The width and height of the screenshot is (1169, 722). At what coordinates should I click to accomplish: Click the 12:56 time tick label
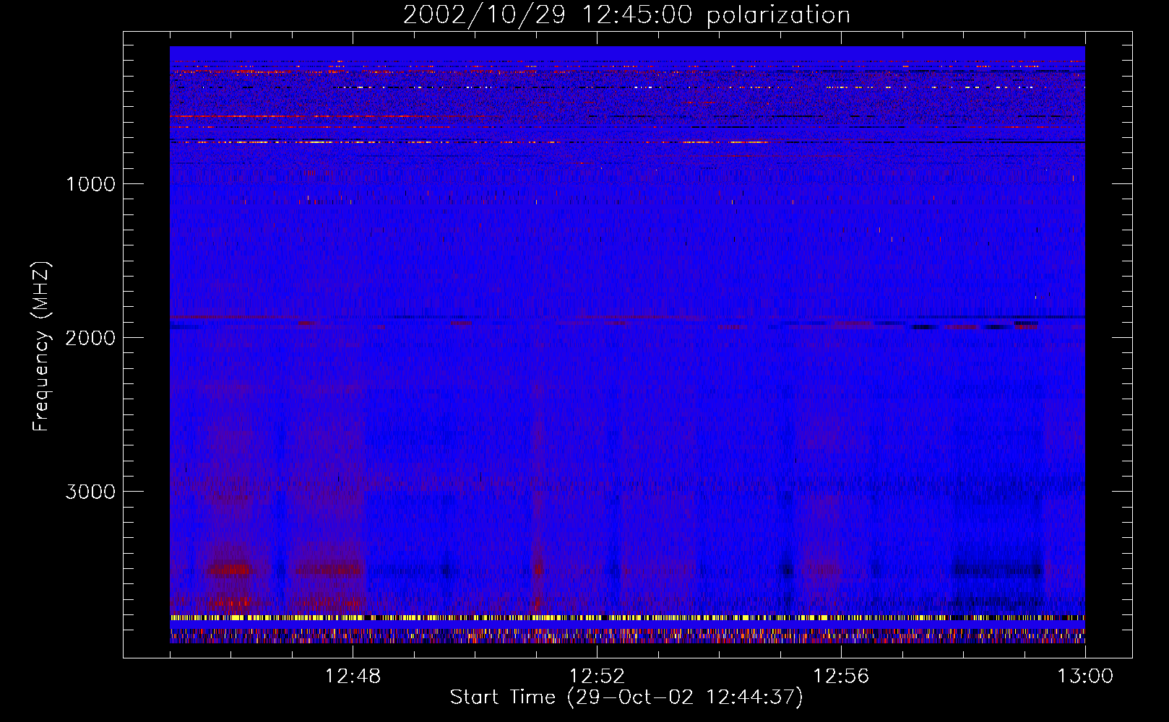(841, 677)
